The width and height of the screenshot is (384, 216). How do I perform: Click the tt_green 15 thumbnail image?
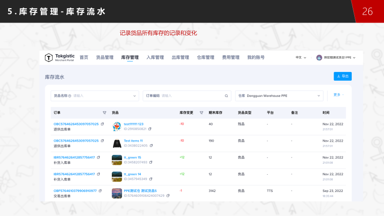coord(117,160)
